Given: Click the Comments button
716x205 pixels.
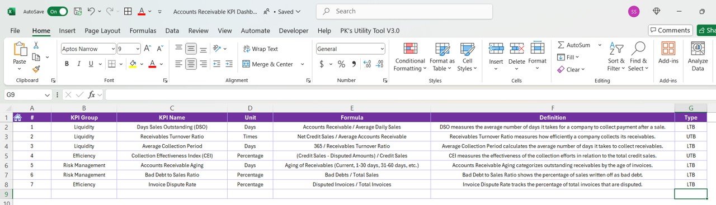Looking at the screenshot, I should click(670, 30).
